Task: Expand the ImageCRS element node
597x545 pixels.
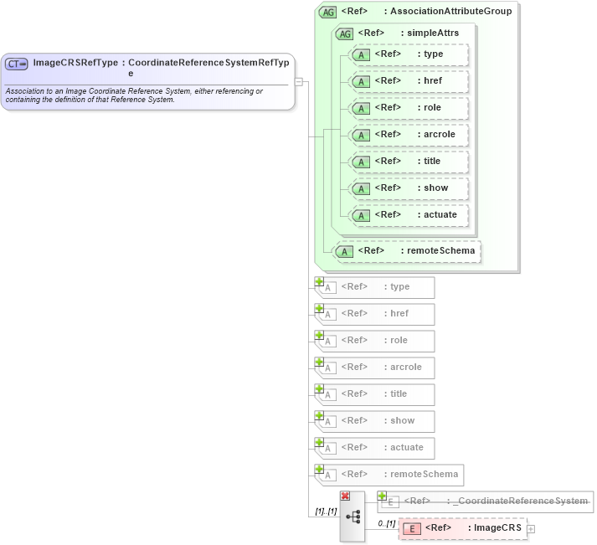Action: [531, 529]
